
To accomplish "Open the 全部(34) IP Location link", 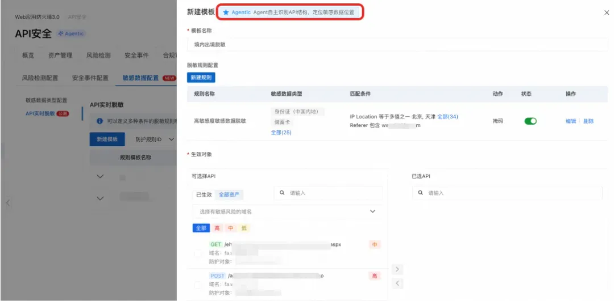I will click(x=447, y=116).
